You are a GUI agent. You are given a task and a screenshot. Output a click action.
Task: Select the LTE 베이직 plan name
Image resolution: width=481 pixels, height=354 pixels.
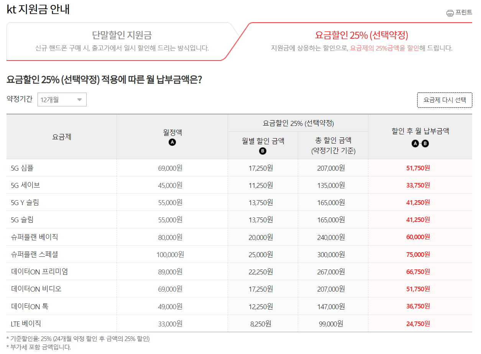(x=26, y=323)
